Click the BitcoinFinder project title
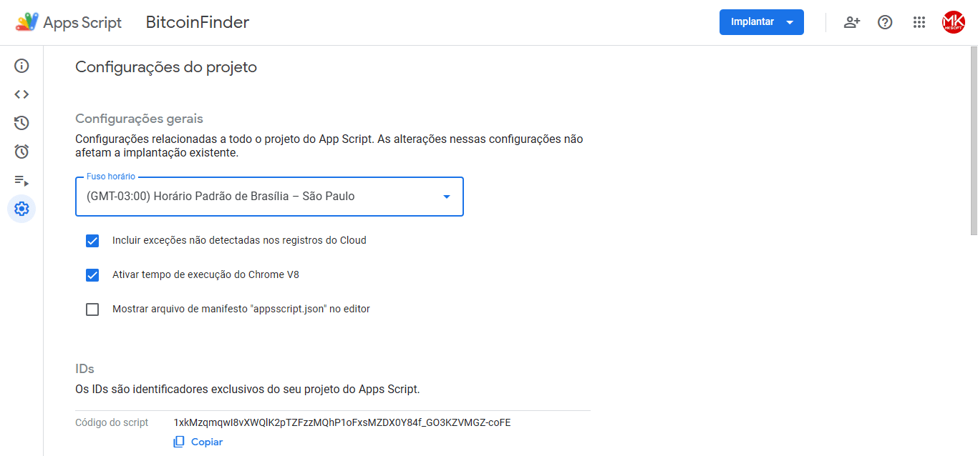 click(198, 22)
